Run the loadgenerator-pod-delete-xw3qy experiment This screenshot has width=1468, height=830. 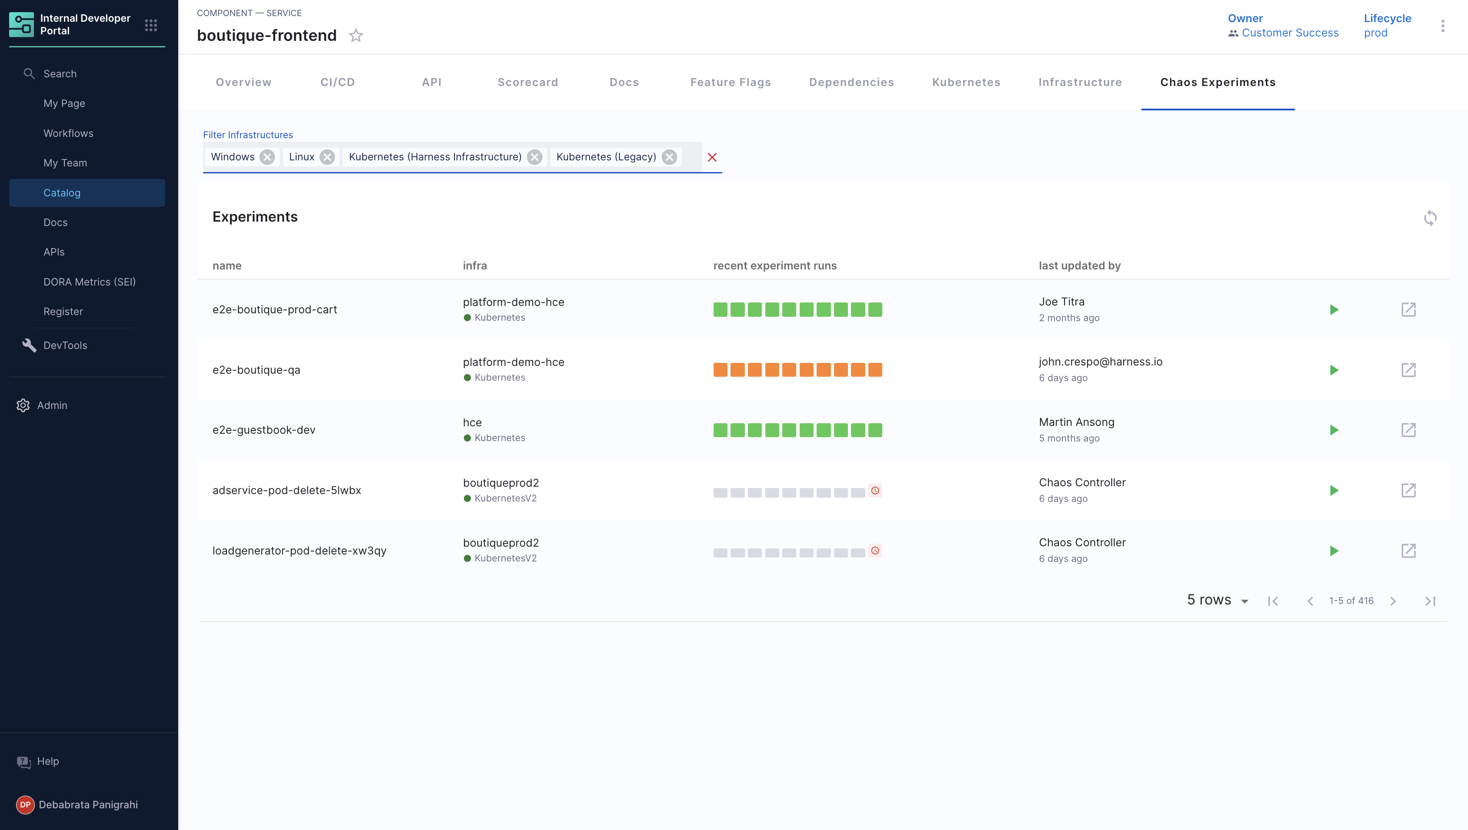1333,551
